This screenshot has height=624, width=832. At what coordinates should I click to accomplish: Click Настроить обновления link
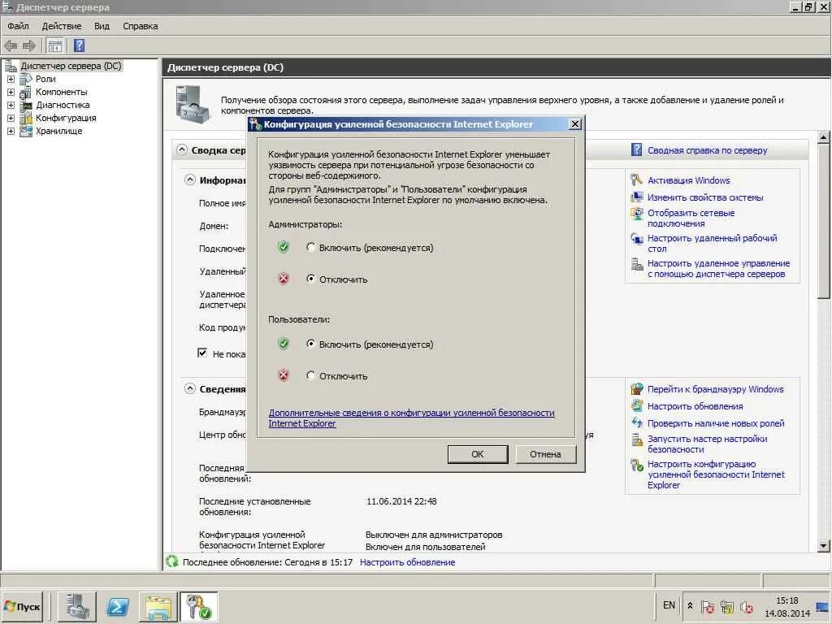point(695,406)
